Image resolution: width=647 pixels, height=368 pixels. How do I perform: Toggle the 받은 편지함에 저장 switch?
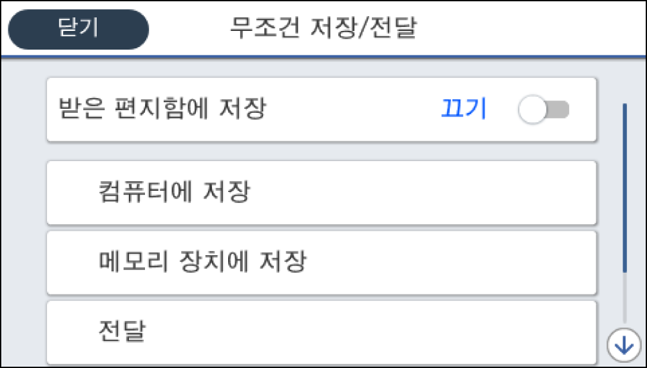[545, 110]
